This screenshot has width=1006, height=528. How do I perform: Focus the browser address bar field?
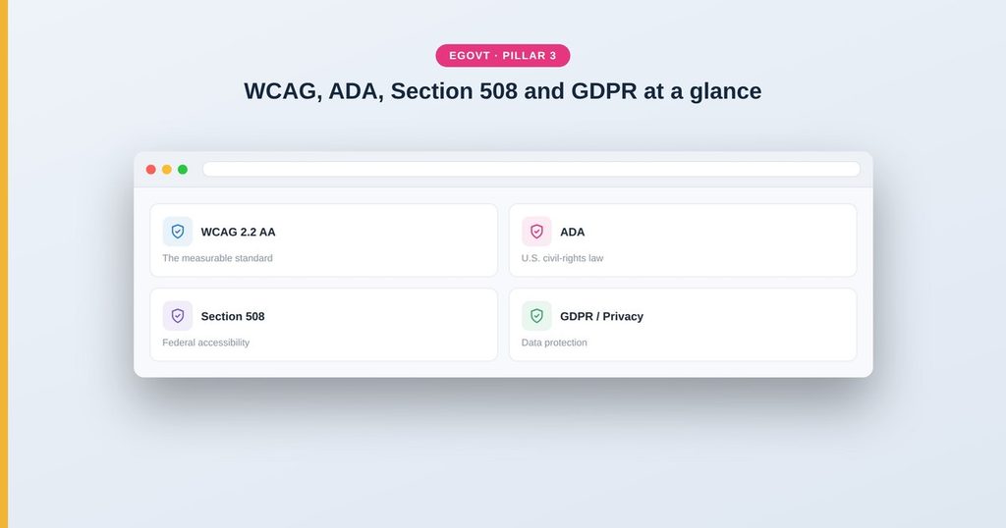click(531, 169)
